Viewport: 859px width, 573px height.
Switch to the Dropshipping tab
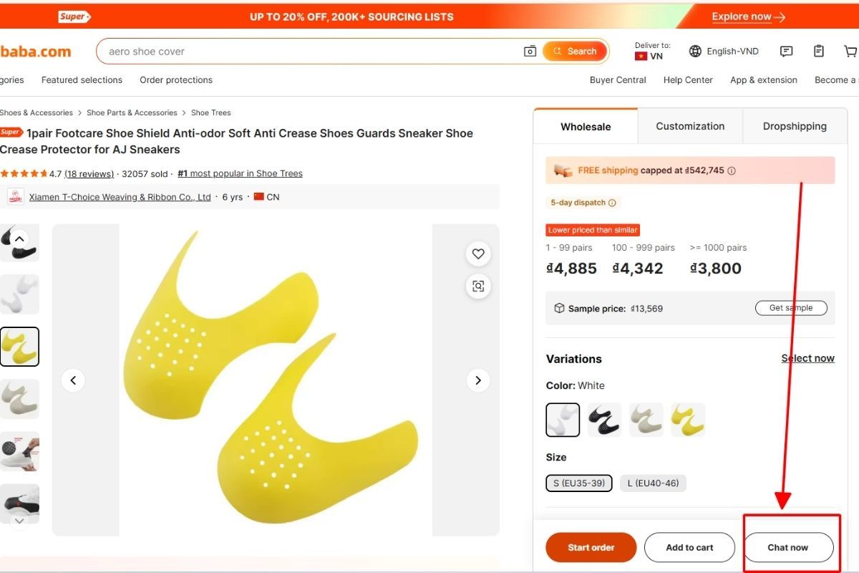point(795,126)
